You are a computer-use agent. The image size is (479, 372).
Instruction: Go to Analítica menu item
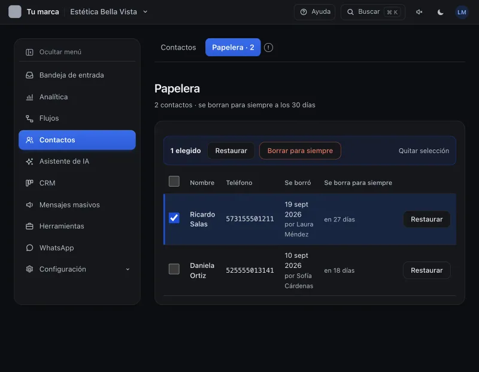(x=77, y=97)
